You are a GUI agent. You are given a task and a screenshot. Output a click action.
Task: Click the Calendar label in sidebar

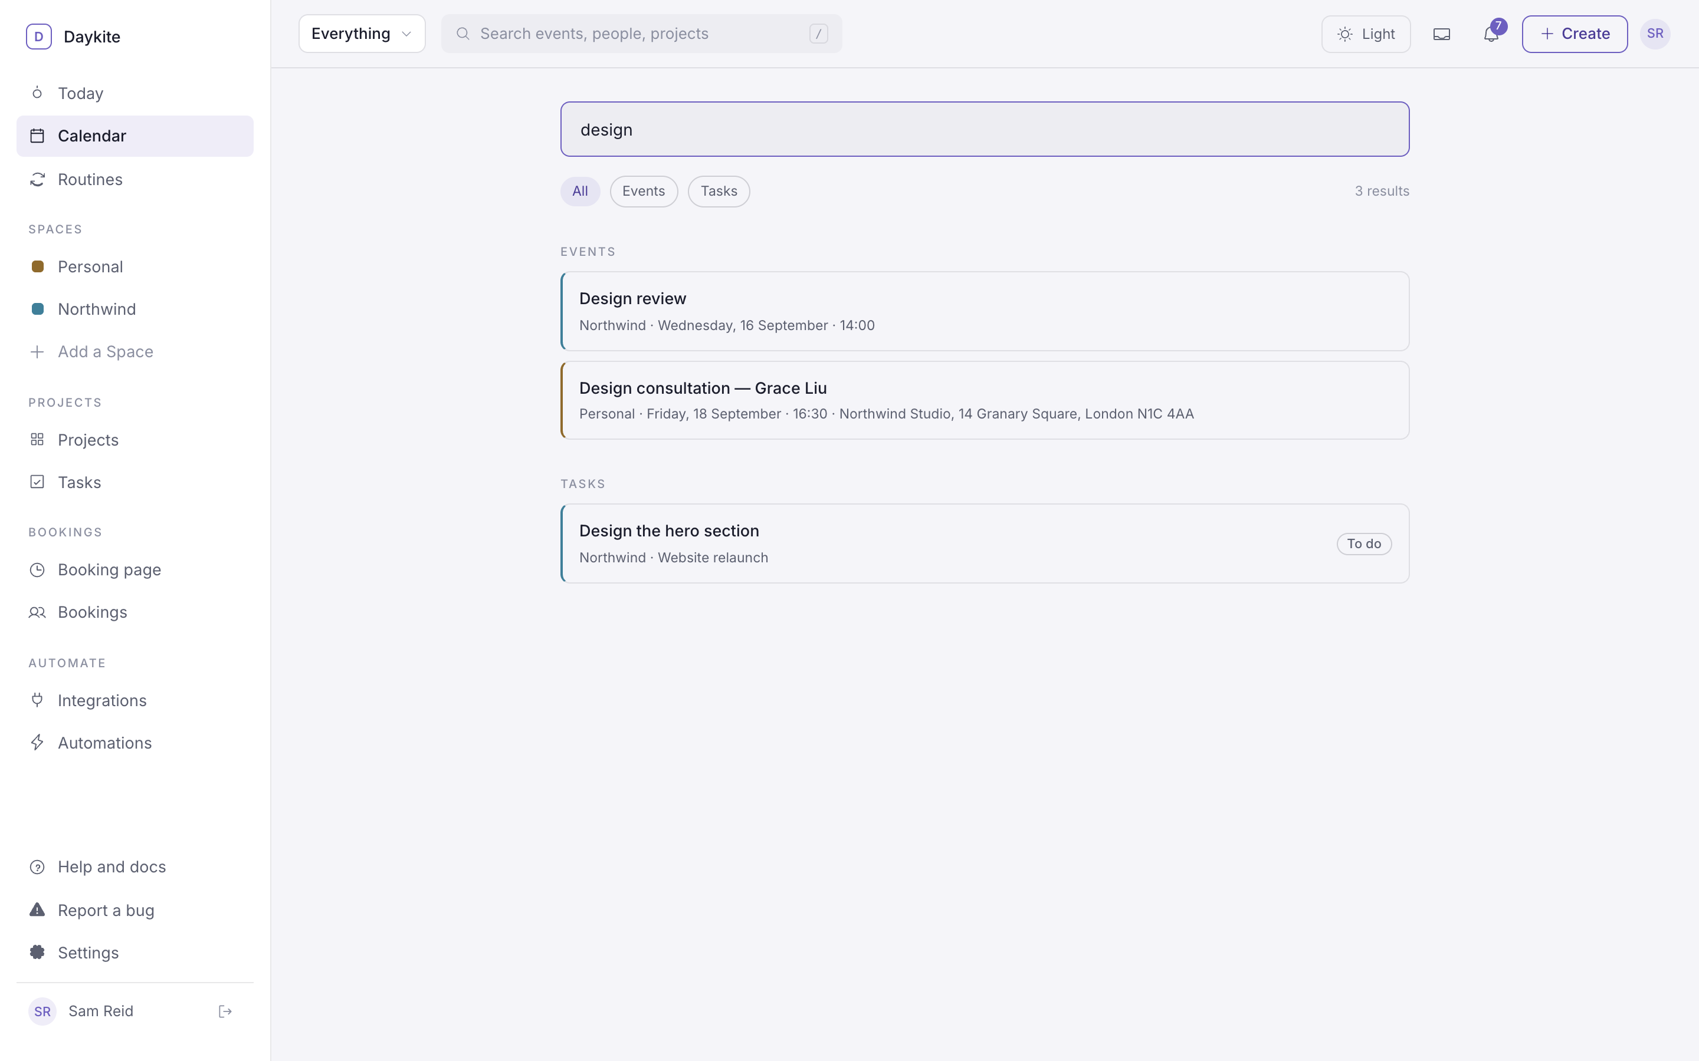(x=92, y=136)
